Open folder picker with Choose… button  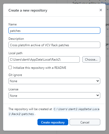[x=91, y=59]
